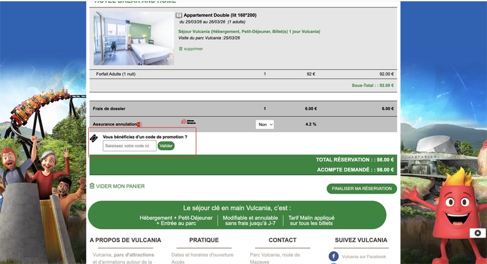487x264 pixels.
Task: Click the Vider mon panier link
Action: 120,186
